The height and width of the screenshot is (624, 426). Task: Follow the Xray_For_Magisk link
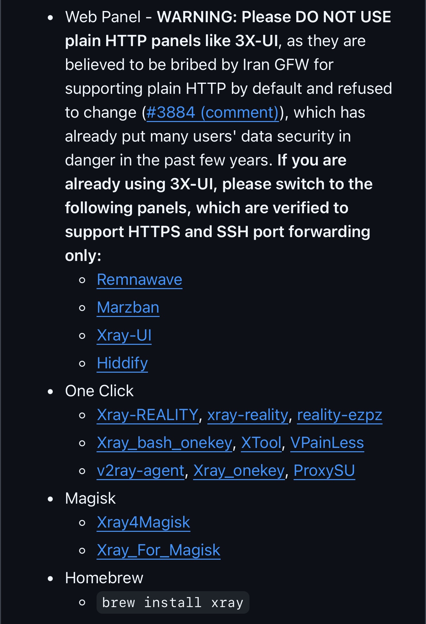(159, 550)
